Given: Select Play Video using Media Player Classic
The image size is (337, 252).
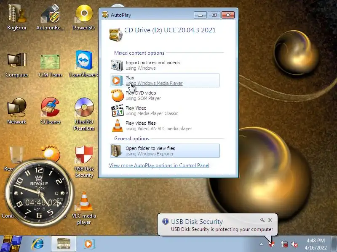Looking at the screenshot, I should [165, 110].
